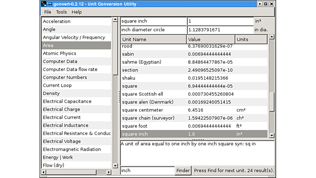The height and width of the screenshot is (178, 316).
Task: Click the square inch value input field
Action: coord(220,21)
